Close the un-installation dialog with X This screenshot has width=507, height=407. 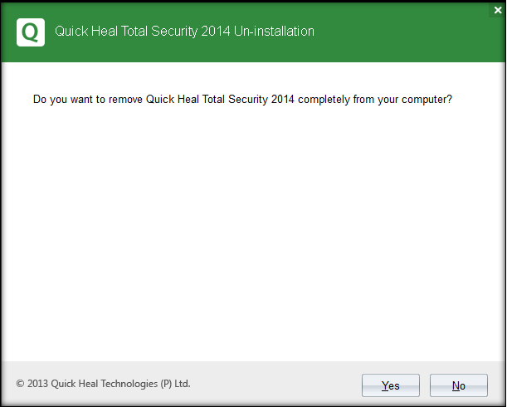tap(498, 10)
